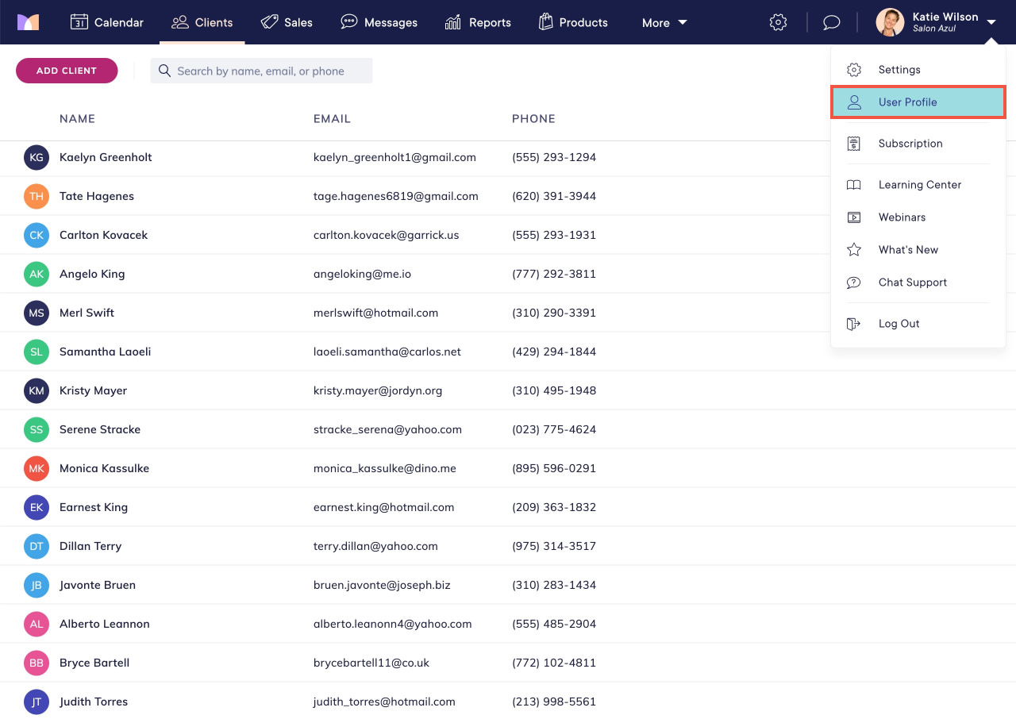Image resolution: width=1016 pixels, height=719 pixels.
Task: Open User Profile from the menu
Action: [x=907, y=102]
